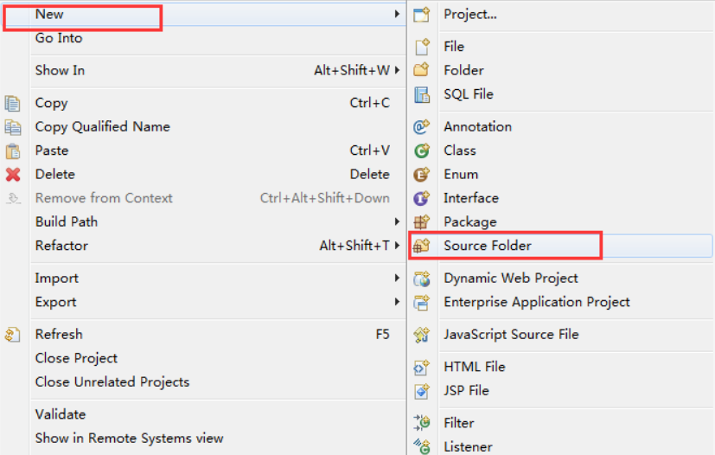Select HTML File label

[x=475, y=367]
